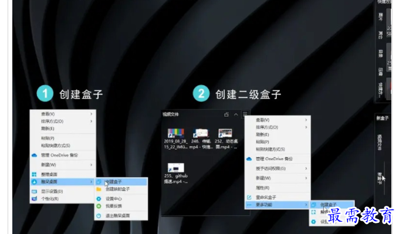The height and width of the screenshot is (234, 399).
Task: Open the 酷呆桌面 submenu entry
Action: [63, 182]
